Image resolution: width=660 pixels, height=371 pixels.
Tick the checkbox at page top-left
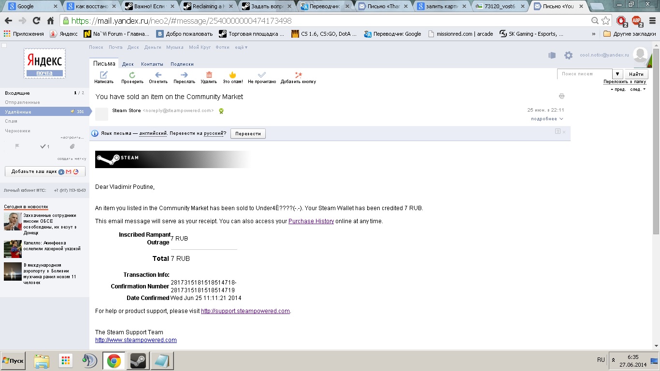4,45
